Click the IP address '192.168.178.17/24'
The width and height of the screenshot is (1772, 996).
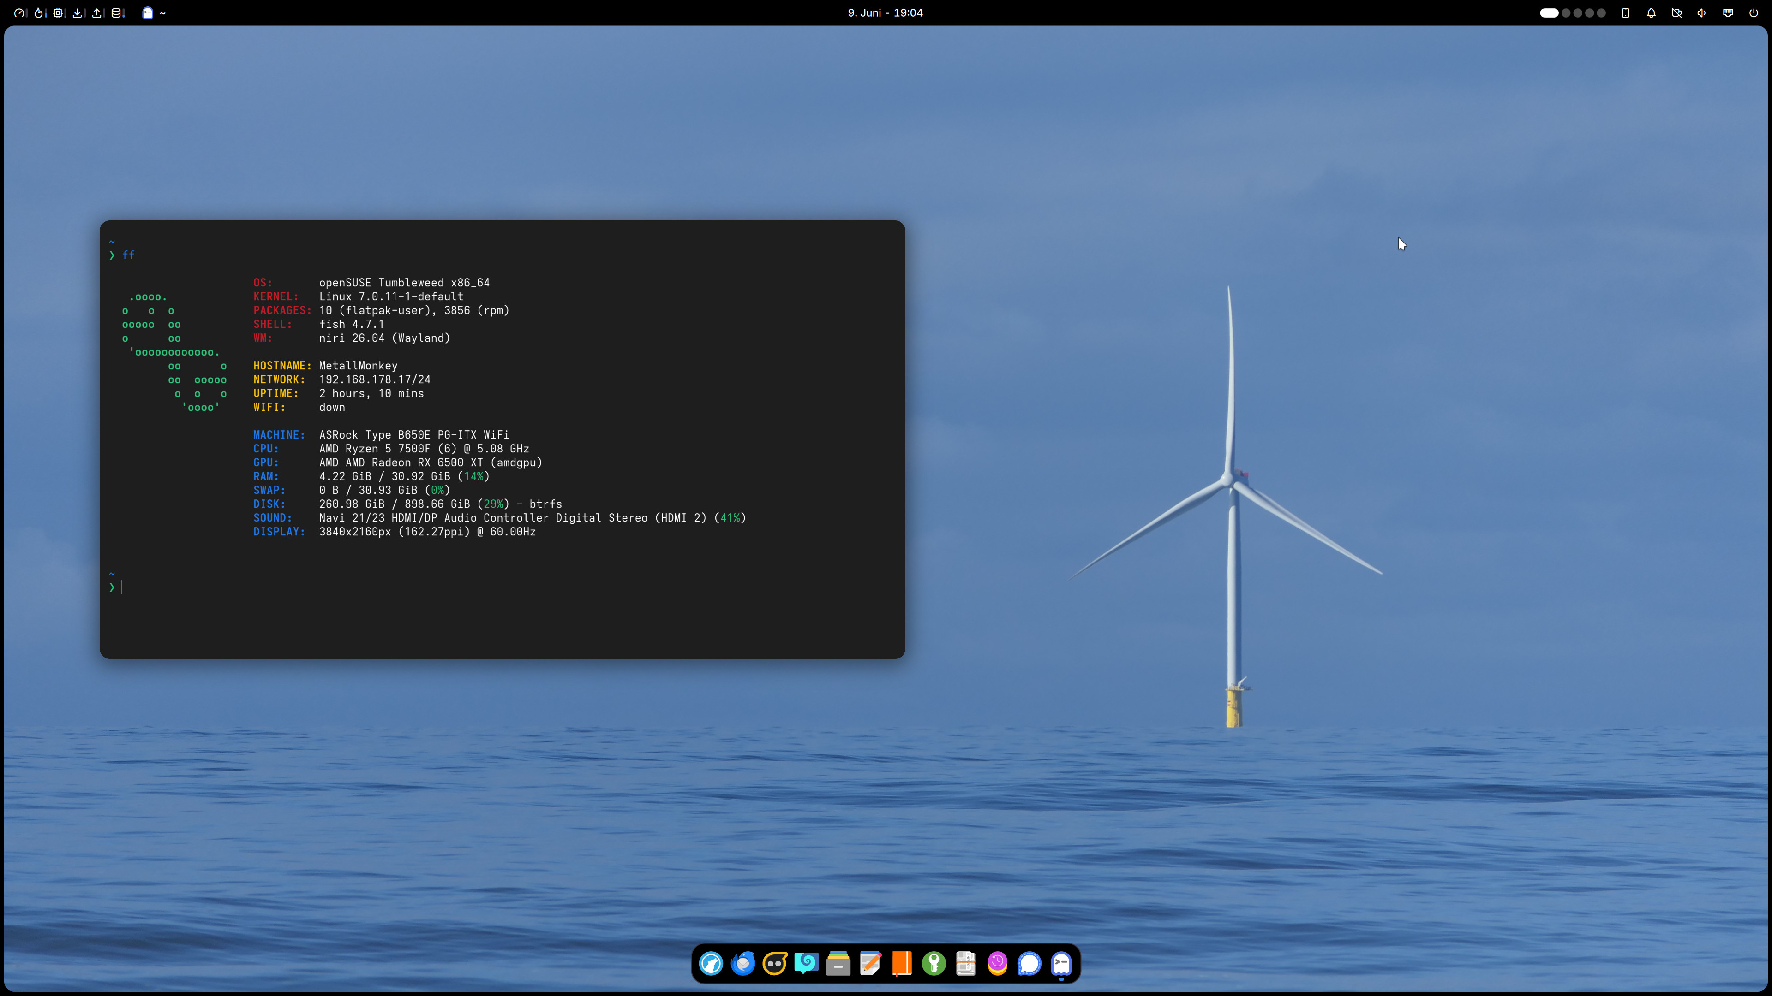click(x=375, y=379)
